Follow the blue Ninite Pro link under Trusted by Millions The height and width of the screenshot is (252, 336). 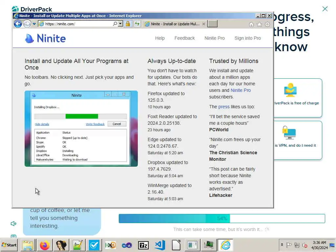point(241,90)
